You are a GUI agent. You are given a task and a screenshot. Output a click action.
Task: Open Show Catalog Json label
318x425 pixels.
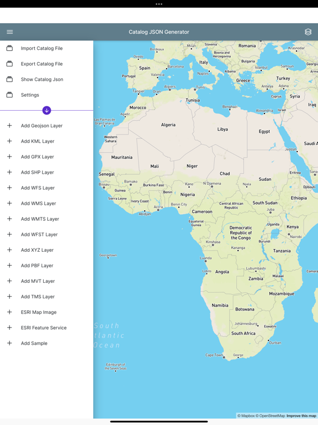click(42, 79)
